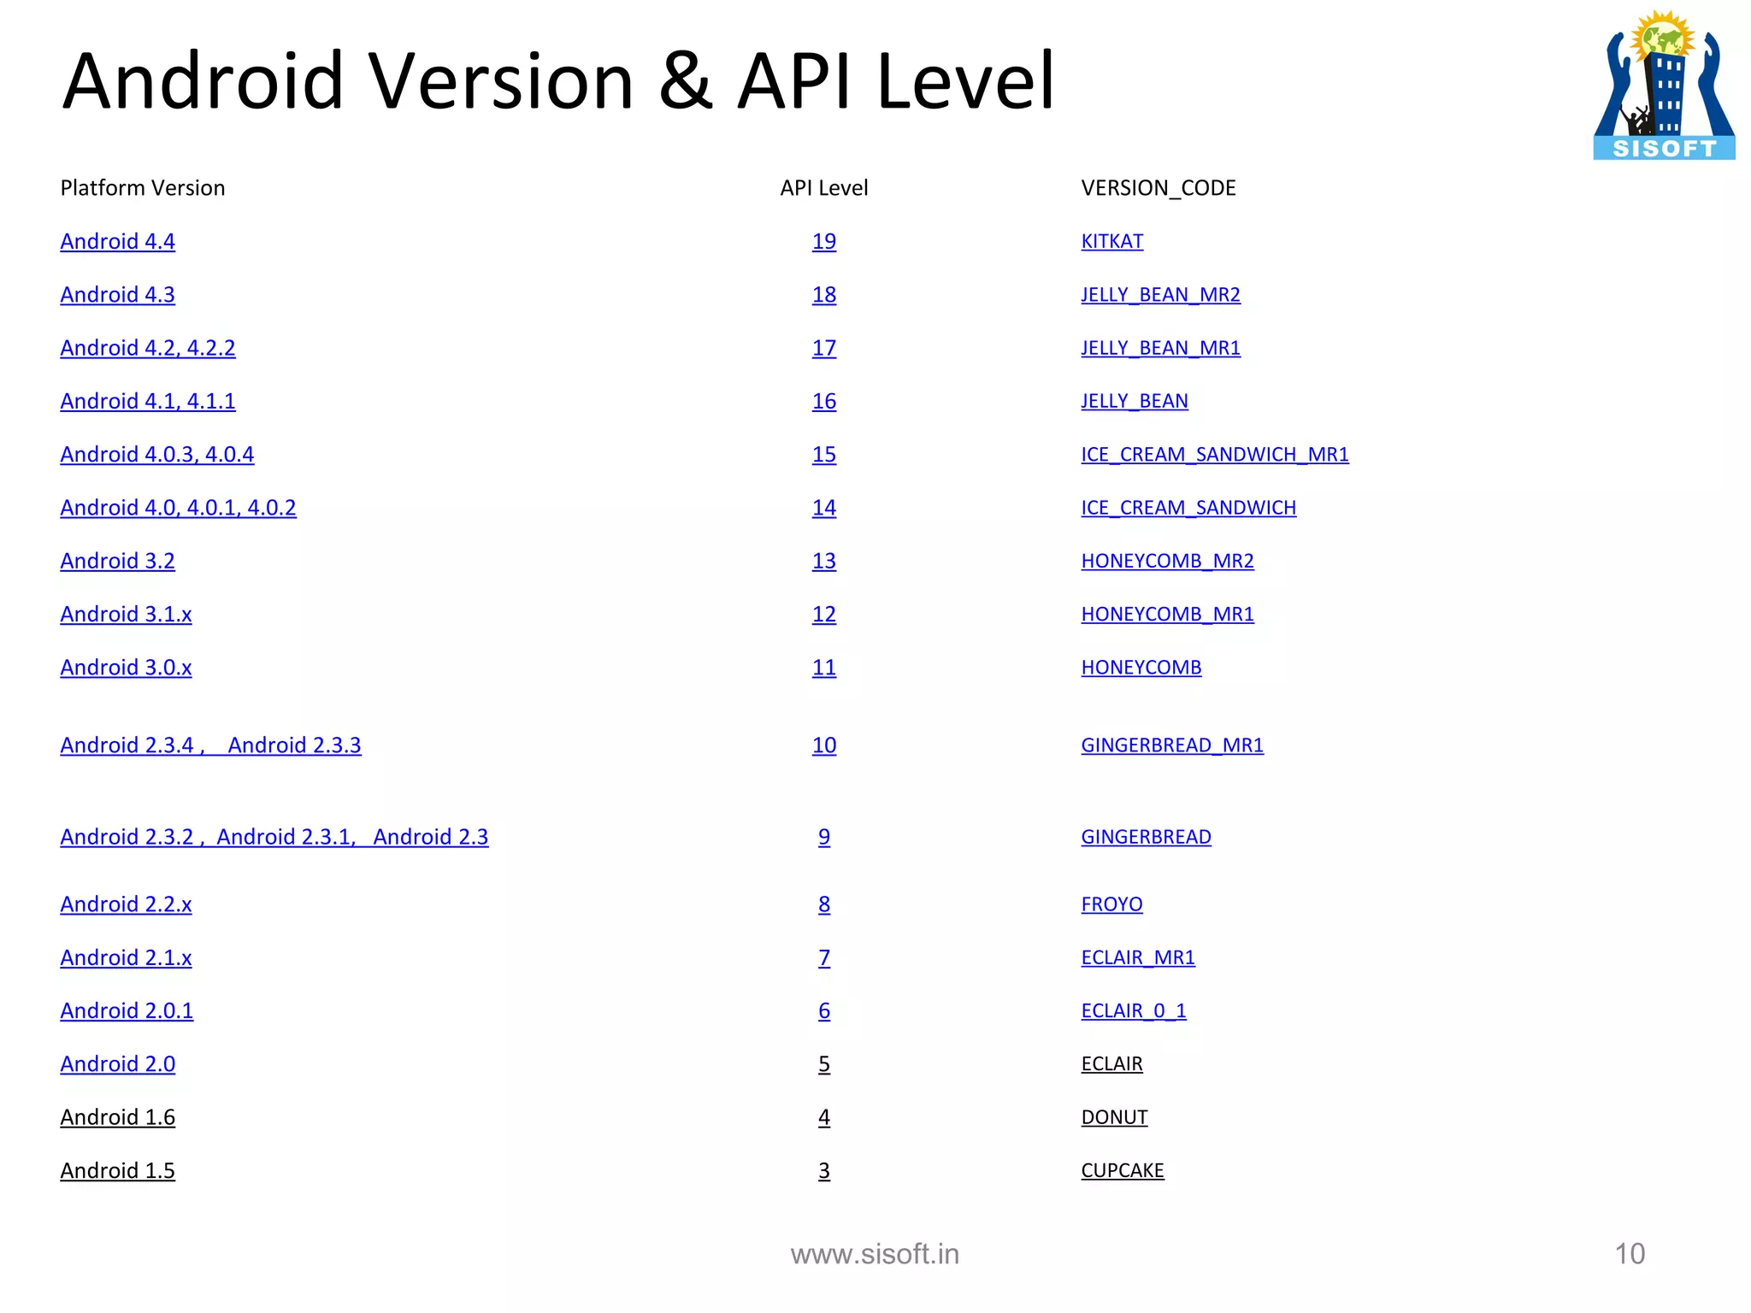
Task: Click the ECLAIR_MR1 version code
Action: [x=1138, y=957]
